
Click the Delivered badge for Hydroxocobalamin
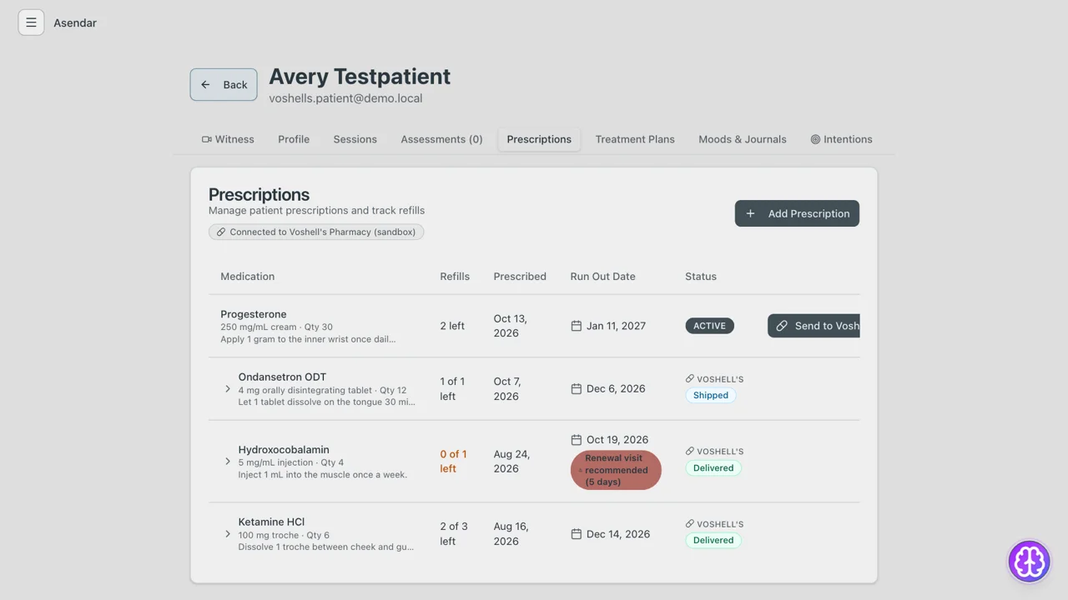713,467
